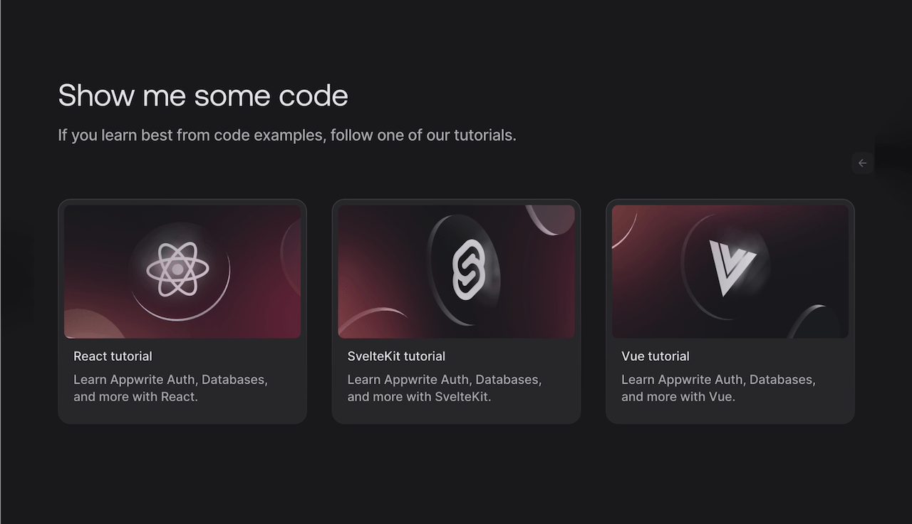Viewport: 912px width, 524px height.
Task: Open the Vue tutorial title link
Action: point(655,356)
